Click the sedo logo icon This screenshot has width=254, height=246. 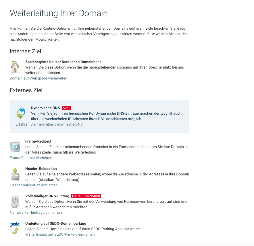[15, 228]
